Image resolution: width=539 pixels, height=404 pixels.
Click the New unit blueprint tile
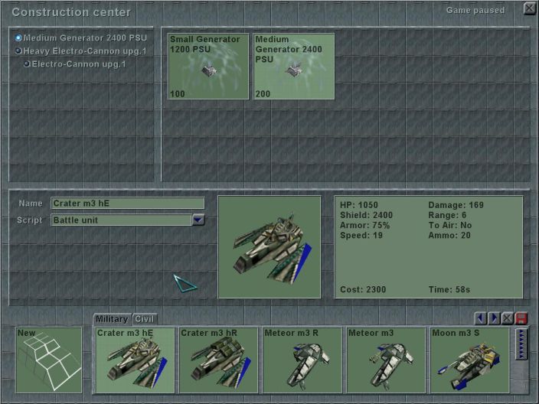coord(49,360)
